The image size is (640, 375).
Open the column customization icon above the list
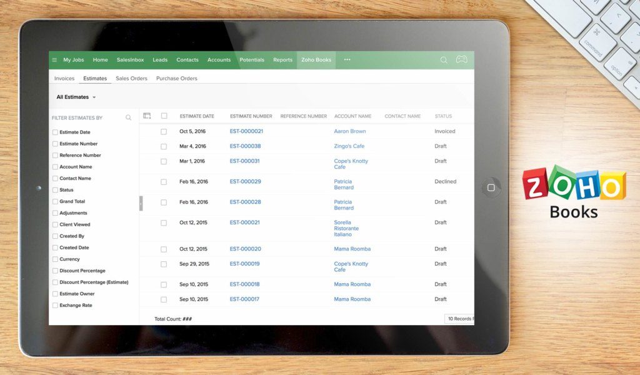coord(147,116)
